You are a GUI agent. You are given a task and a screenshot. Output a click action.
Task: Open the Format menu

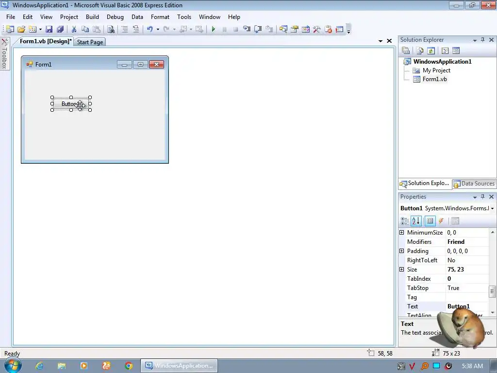point(160,17)
